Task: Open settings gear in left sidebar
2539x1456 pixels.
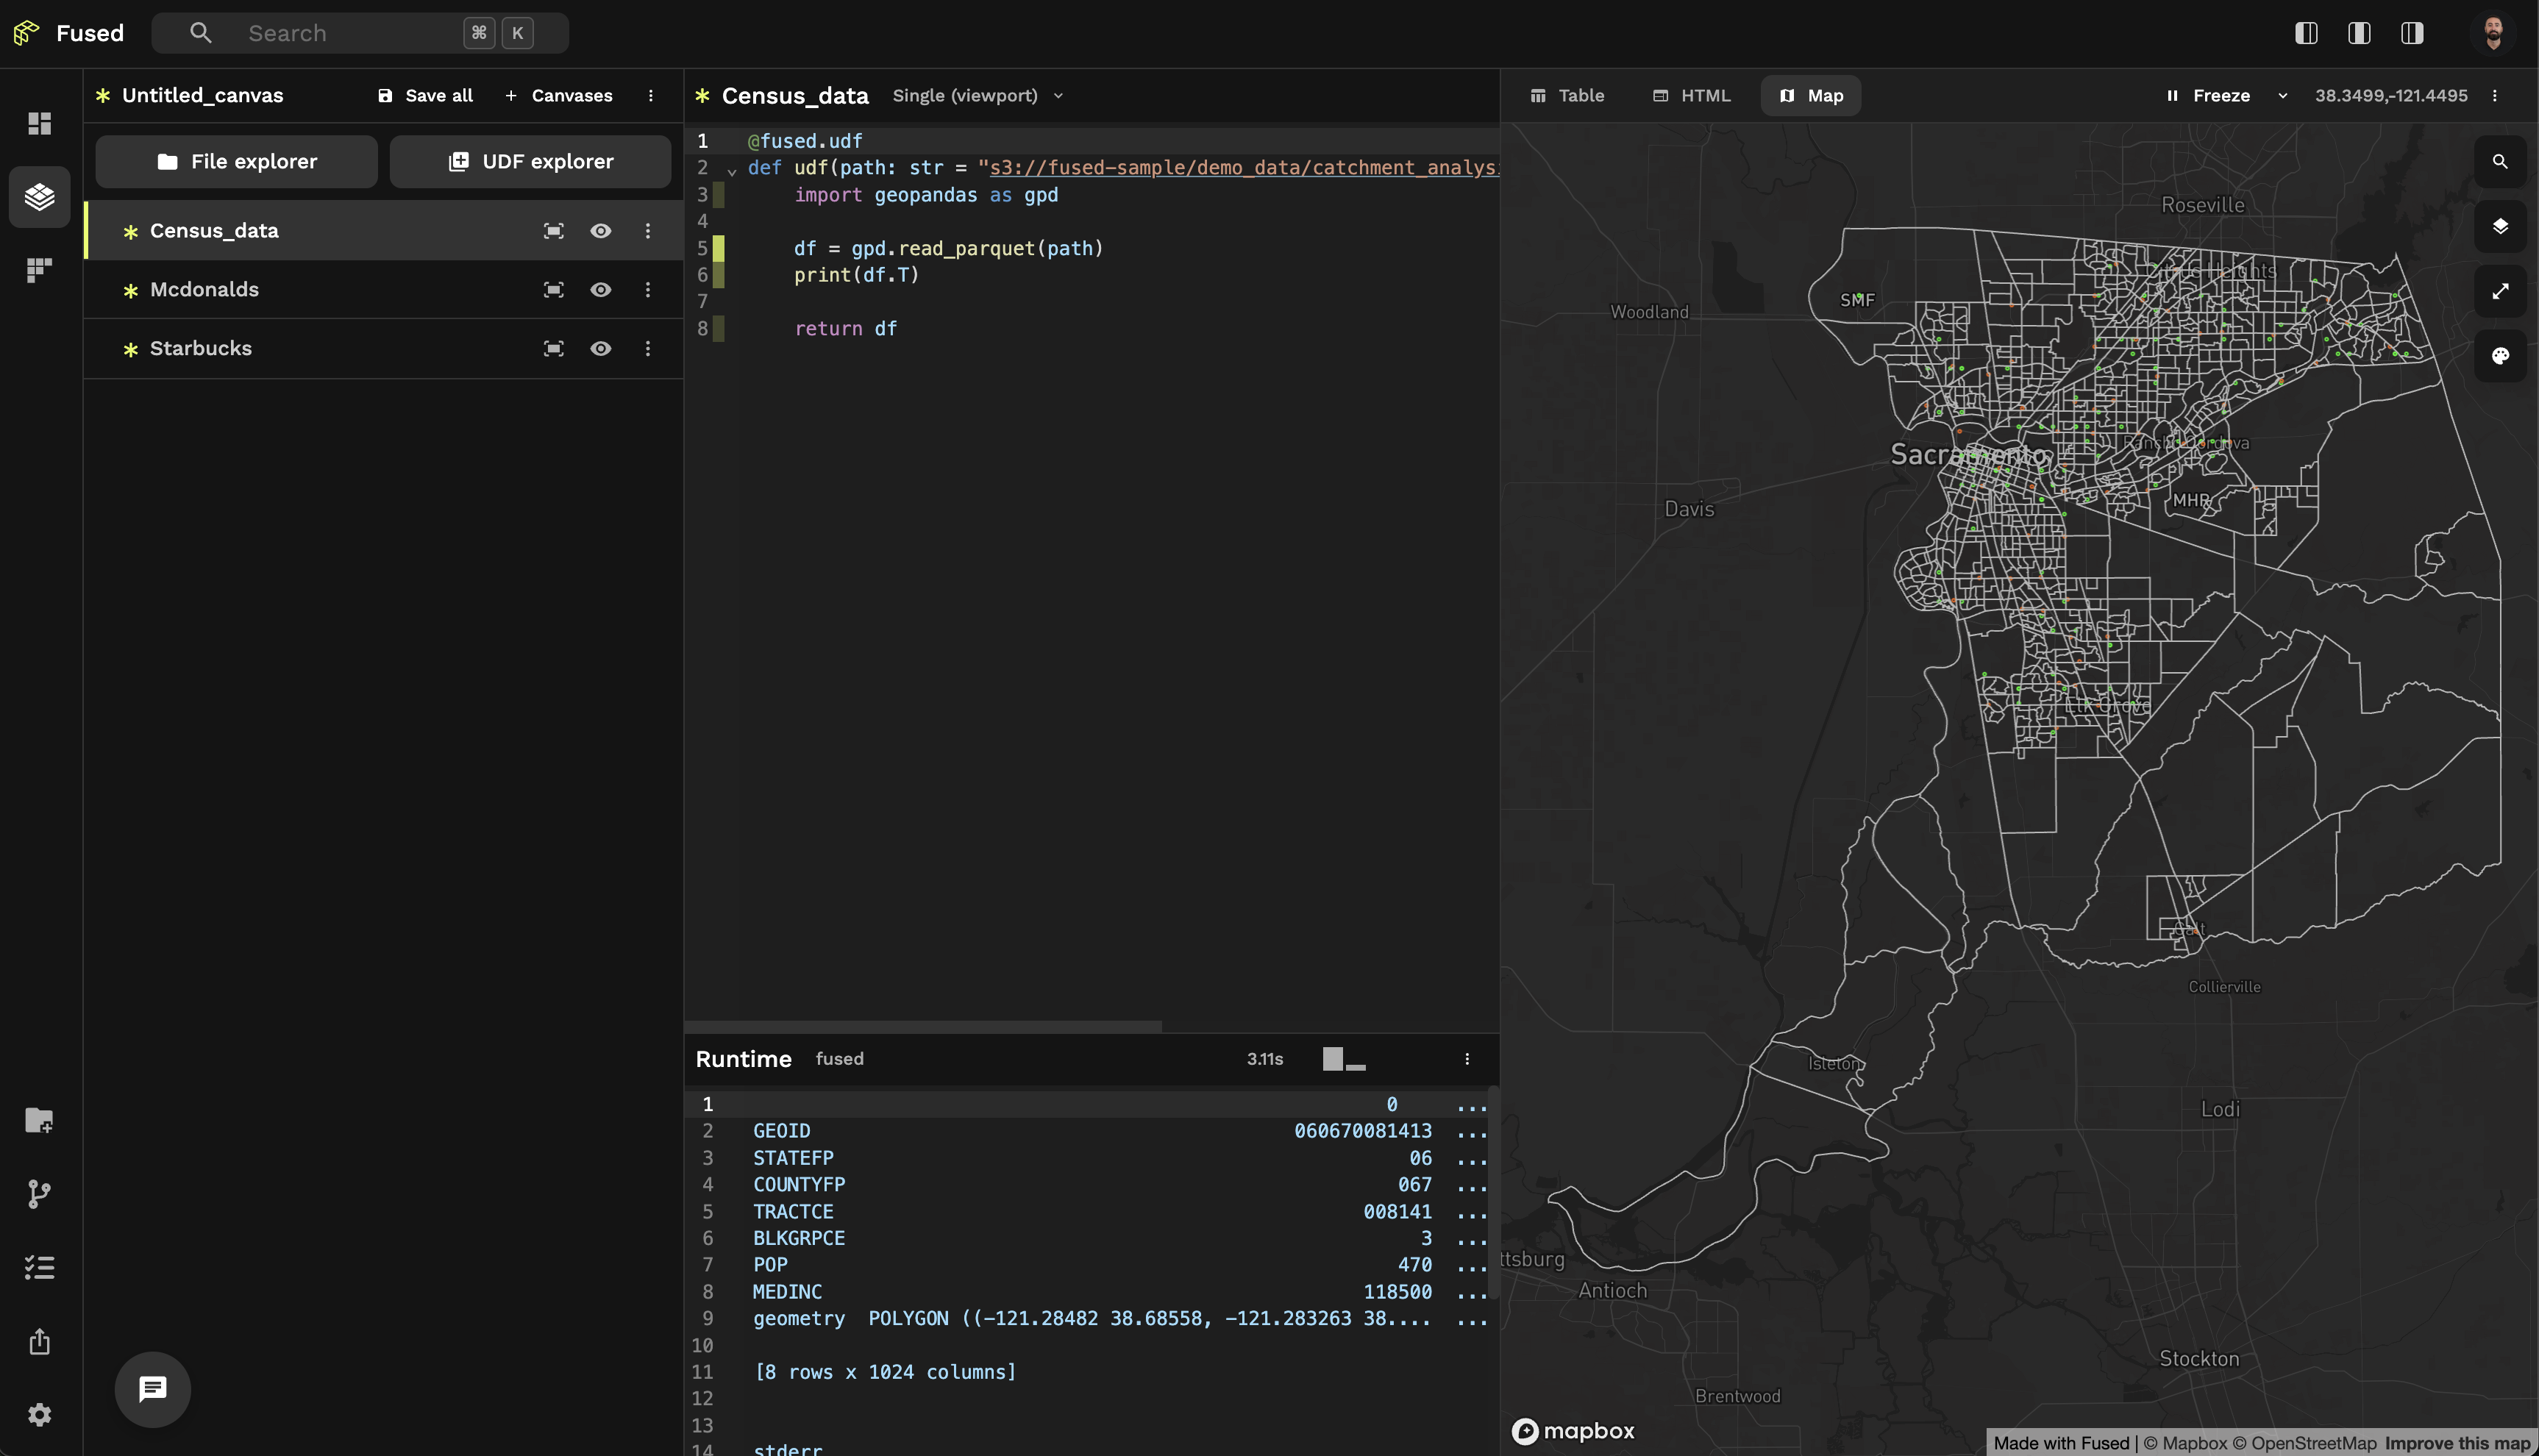Action: tap(39, 1414)
